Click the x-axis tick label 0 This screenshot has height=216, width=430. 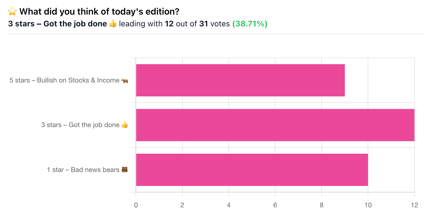[136, 205]
